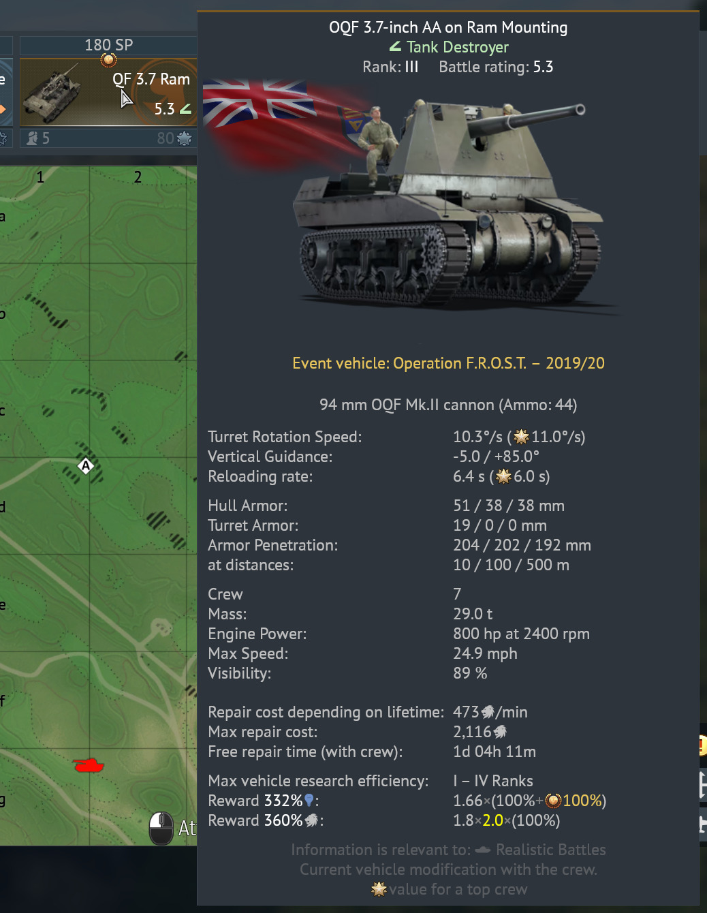
Task: Click the research point bulb icon in Reward row
Action: coord(309,801)
